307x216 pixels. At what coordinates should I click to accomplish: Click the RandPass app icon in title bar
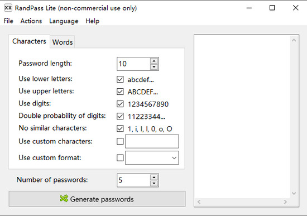8,8
